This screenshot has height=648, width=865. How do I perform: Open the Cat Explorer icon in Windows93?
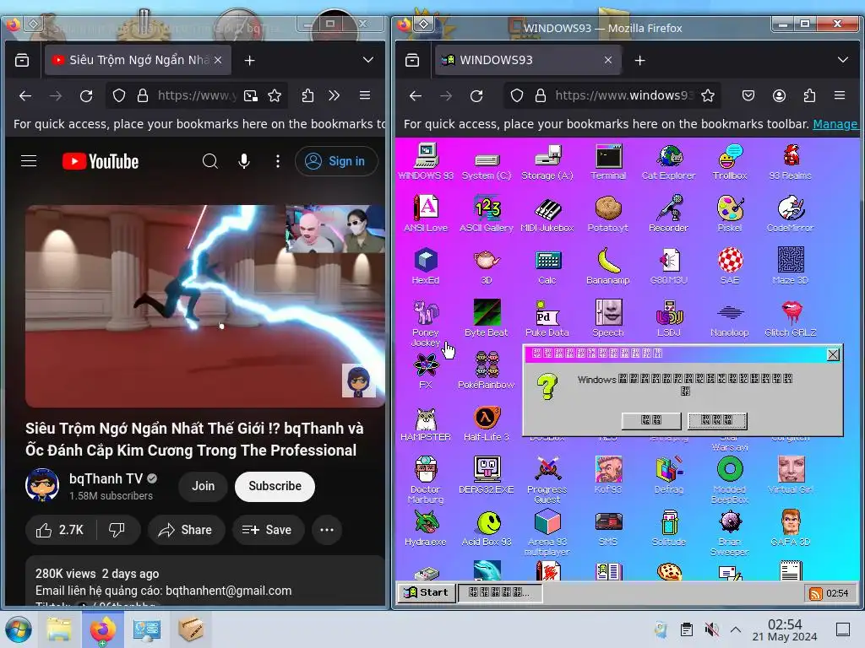click(x=669, y=162)
